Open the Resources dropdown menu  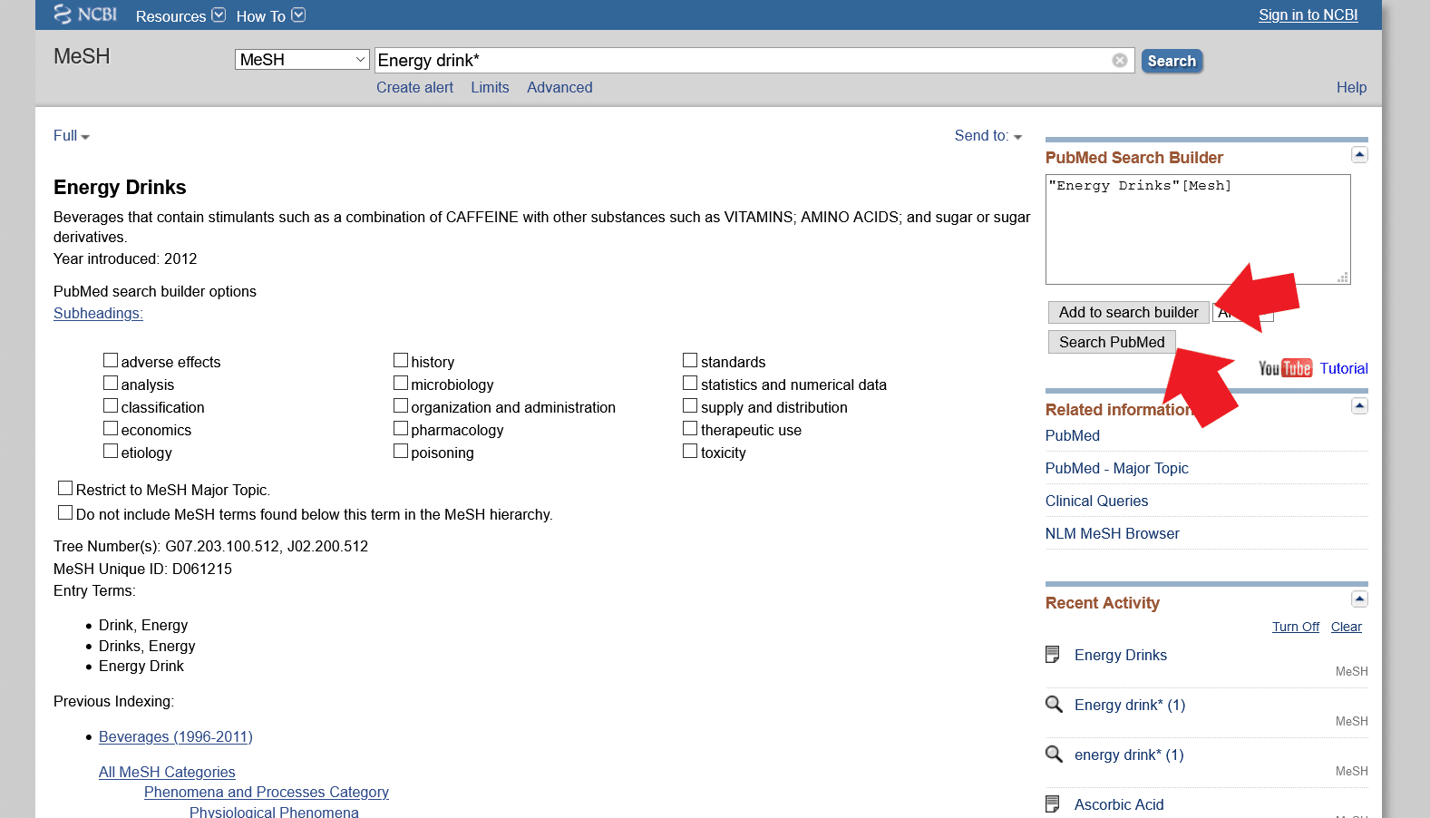180,15
